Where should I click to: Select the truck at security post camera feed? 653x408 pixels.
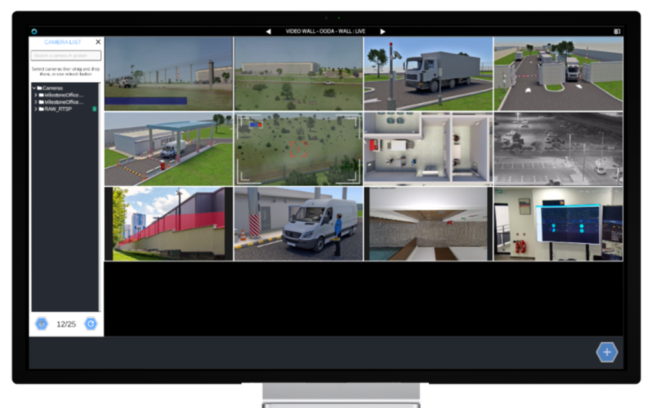(x=428, y=73)
